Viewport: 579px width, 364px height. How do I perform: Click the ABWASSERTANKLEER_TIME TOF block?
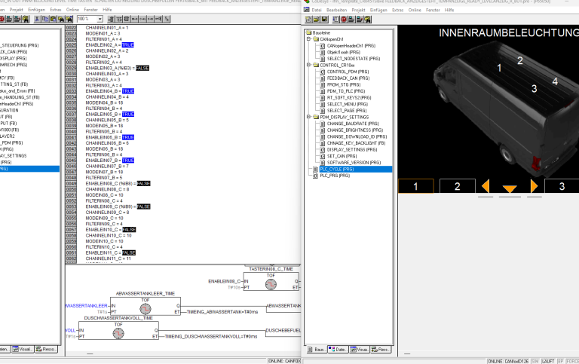pyautogui.click(x=146, y=306)
